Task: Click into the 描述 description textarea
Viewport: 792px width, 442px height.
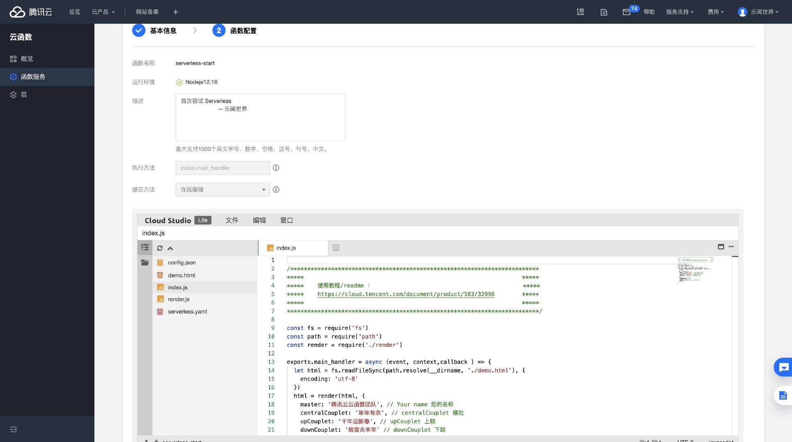Action: 260,117
